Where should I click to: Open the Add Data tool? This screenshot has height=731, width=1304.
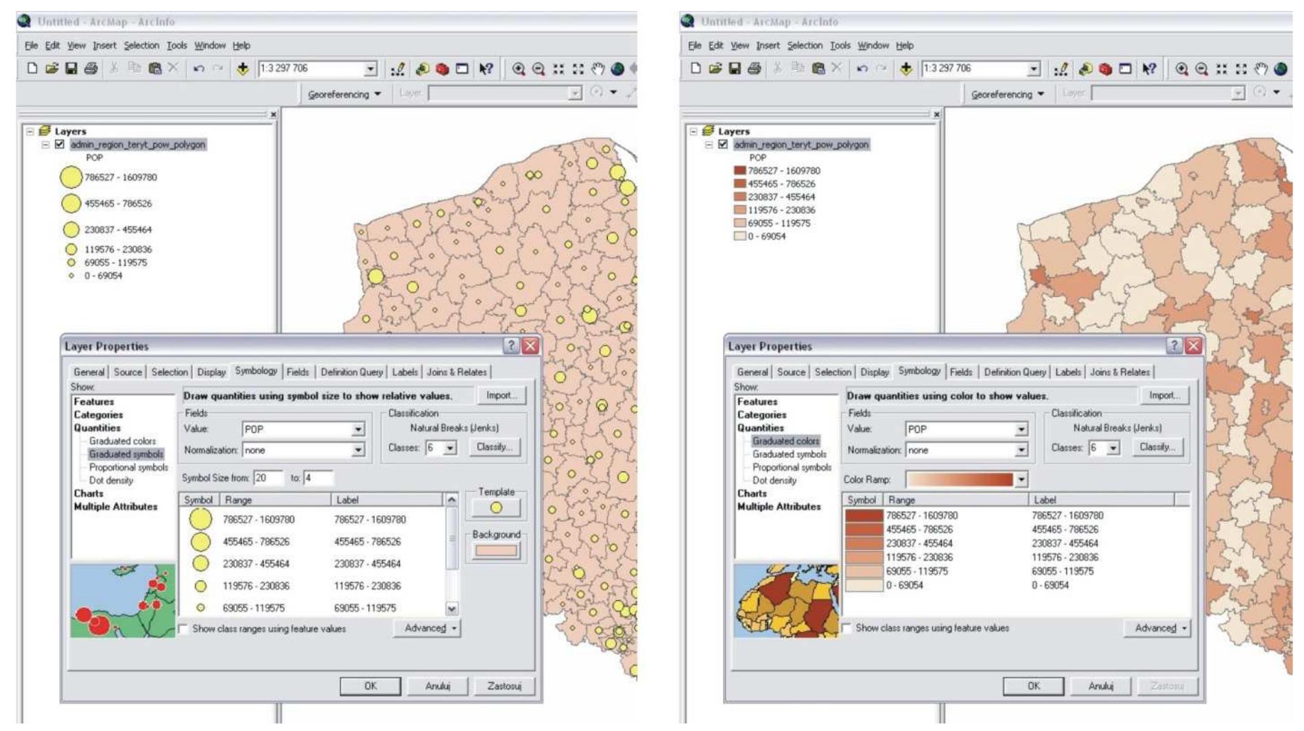pyautogui.click(x=244, y=69)
